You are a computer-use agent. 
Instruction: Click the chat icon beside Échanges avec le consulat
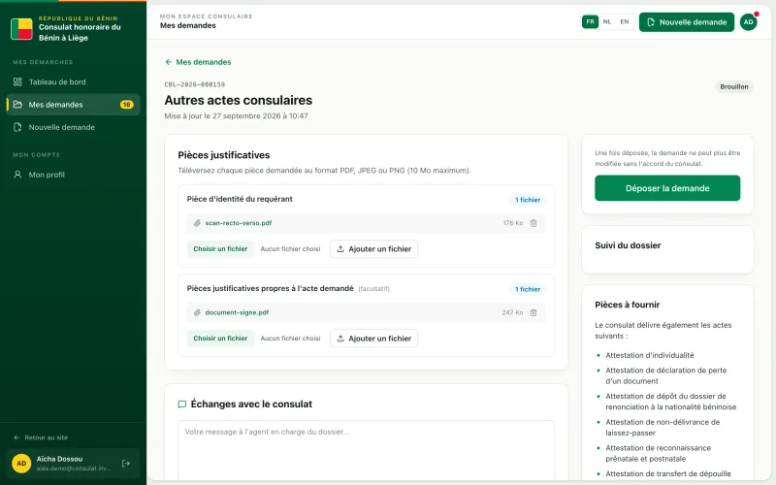[x=182, y=404]
